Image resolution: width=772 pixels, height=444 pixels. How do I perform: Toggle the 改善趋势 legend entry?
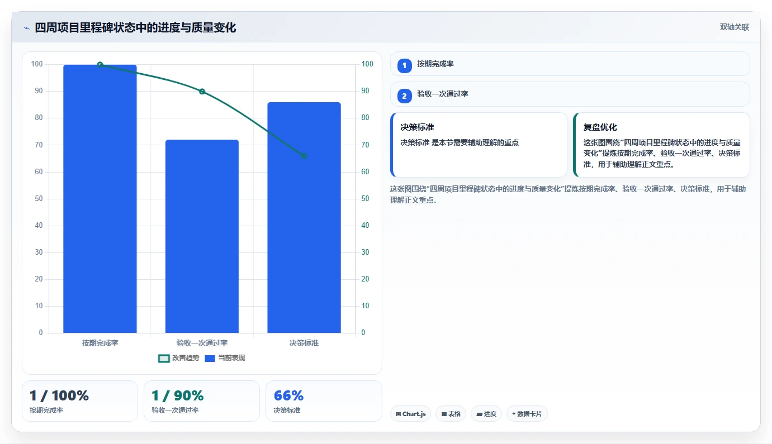click(178, 358)
